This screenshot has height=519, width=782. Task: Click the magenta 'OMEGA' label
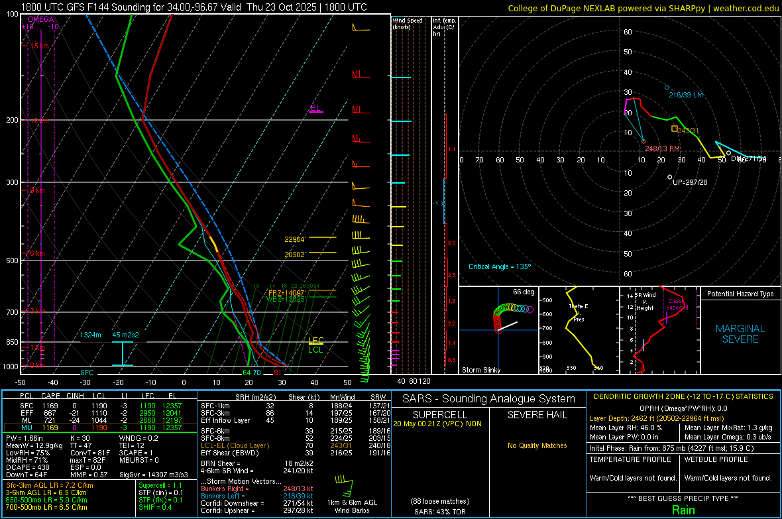pyautogui.click(x=41, y=19)
